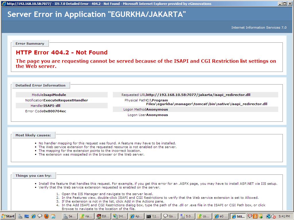This screenshot has height=220, width=294.
Task: Click the 'Web service extension ... not enabled' bullet
Action: coord(108,147)
